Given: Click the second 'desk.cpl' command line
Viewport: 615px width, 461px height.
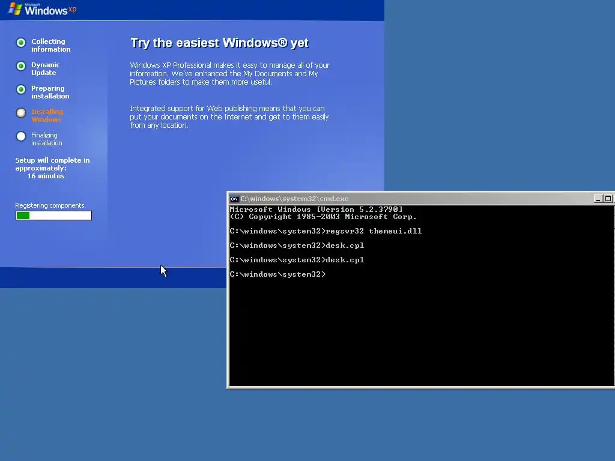Looking at the screenshot, I should (297, 260).
